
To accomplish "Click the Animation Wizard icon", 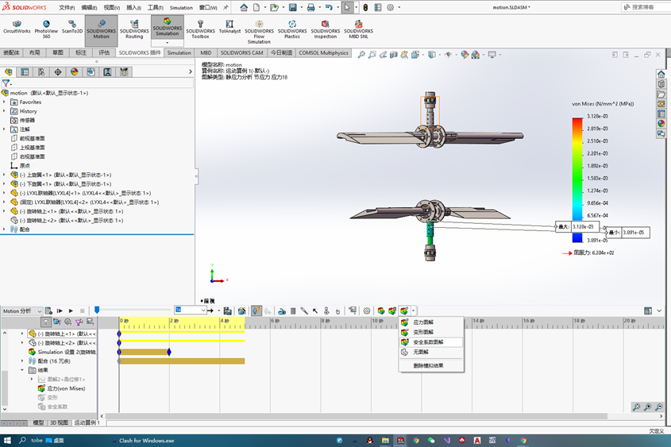I will [x=242, y=311].
